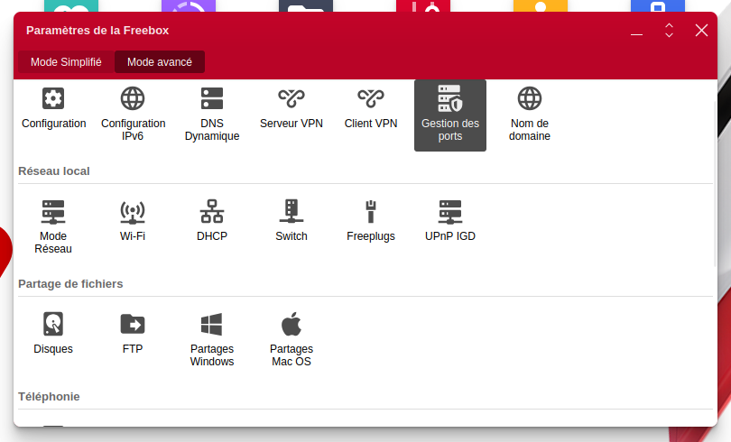The image size is (731, 442).
Task: Open the Configuration gear settings
Action: click(x=53, y=109)
